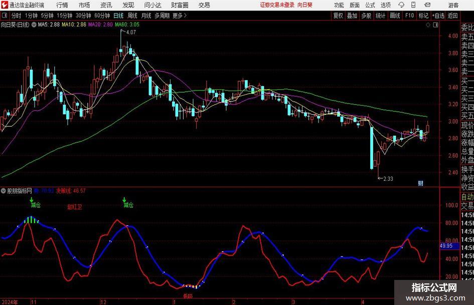Click the MA20: 2.80 indicator label
The image size is (474, 305).
click(x=100, y=25)
